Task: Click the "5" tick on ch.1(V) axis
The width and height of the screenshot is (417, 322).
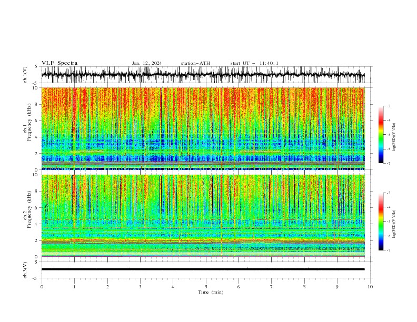Action: point(37,67)
